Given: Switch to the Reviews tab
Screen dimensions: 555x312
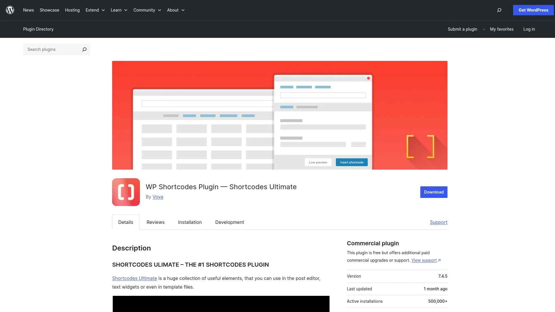Looking at the screenshot, I should tap(155, 222).
